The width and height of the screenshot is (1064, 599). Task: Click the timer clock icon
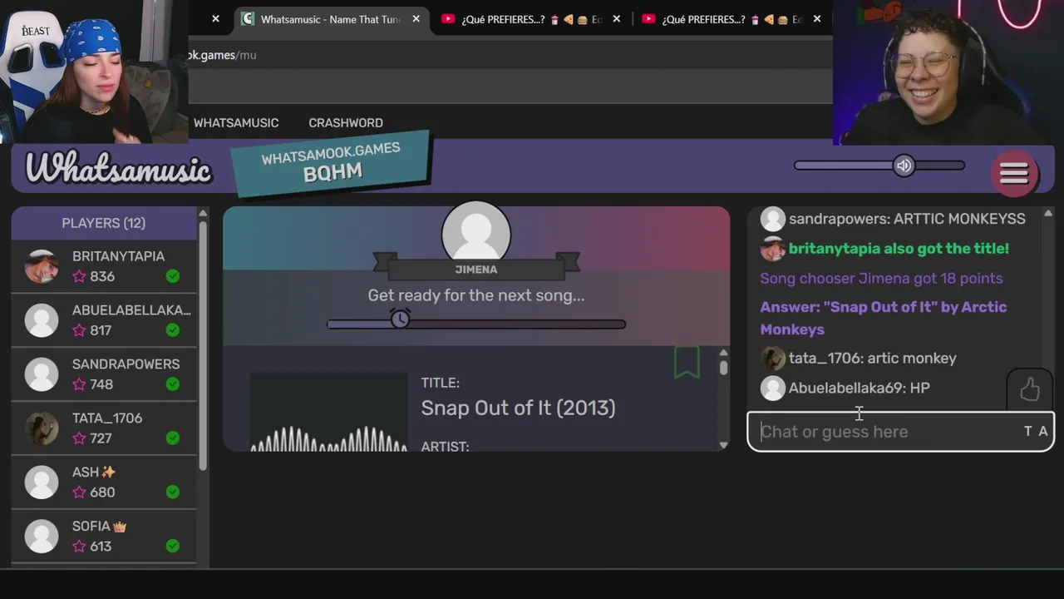[401, 319]
